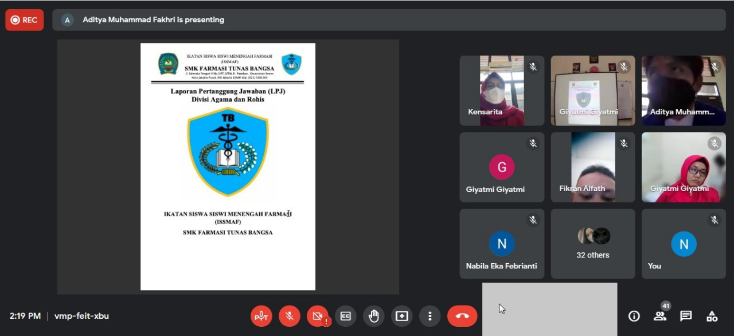Click the Fikran Alfath name label
Viewport: 734px width, 336px height.
582,189
